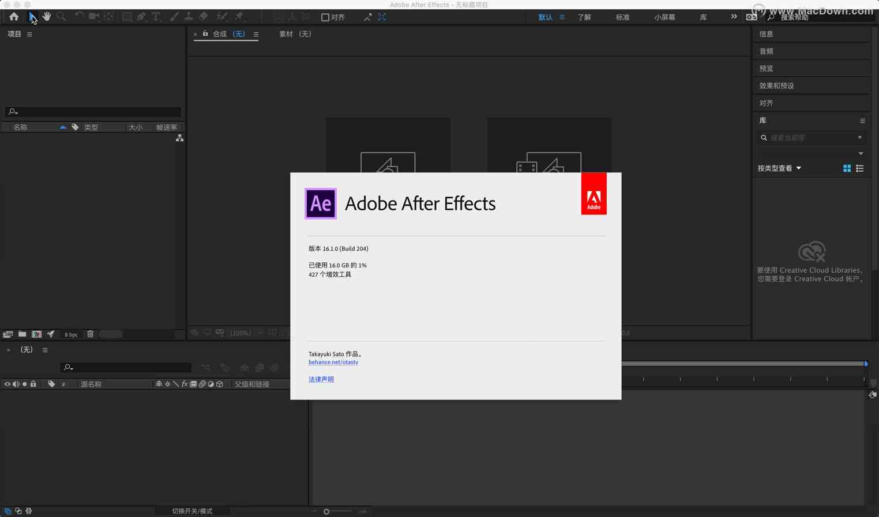Select the Pan Behind anchor point tool
The width and height of the screenshot is (879, 517).
(x=108, y=17)
